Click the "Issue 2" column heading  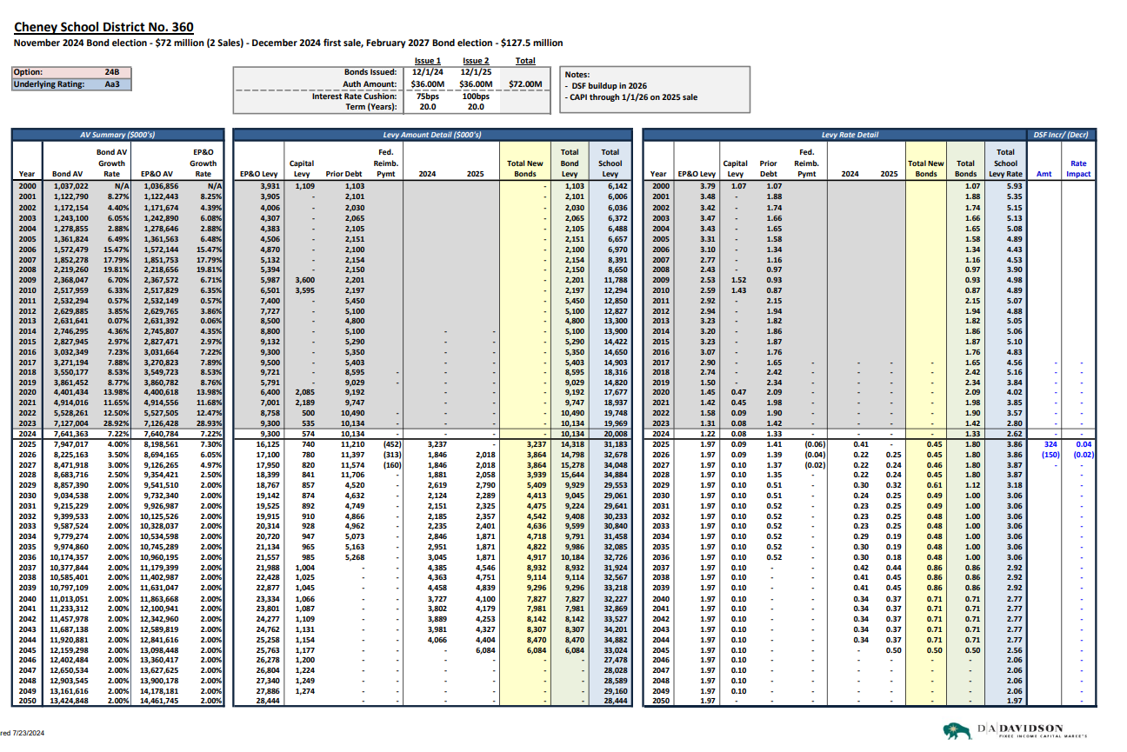476,61
